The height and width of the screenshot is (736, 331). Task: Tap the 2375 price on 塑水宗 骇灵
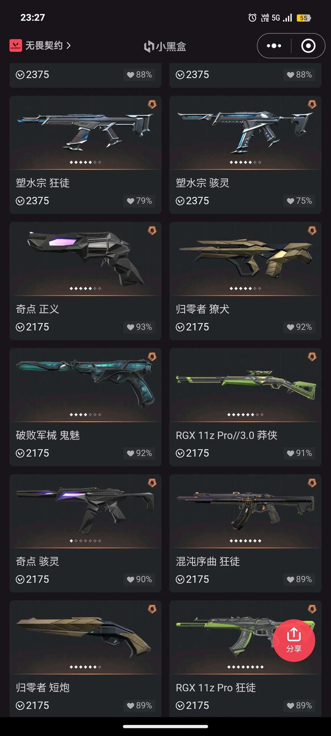coord(192,201)
